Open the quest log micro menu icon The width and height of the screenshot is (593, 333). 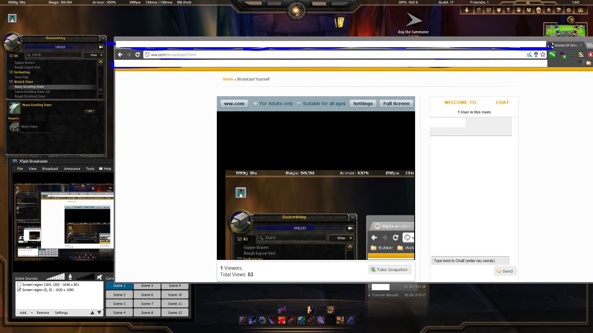coord(489,10)
